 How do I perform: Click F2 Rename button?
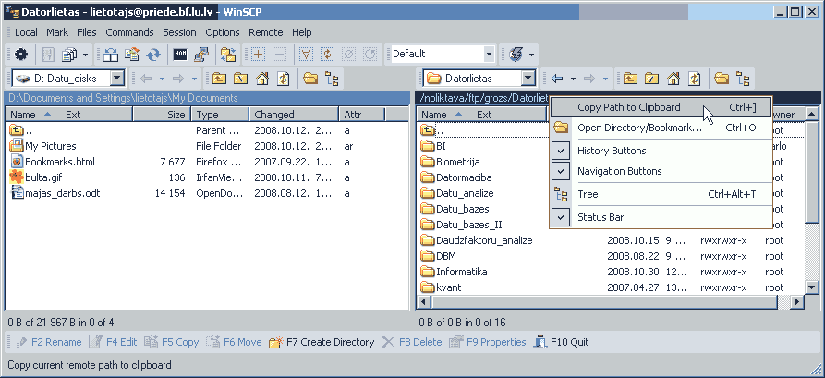[48, 342]
